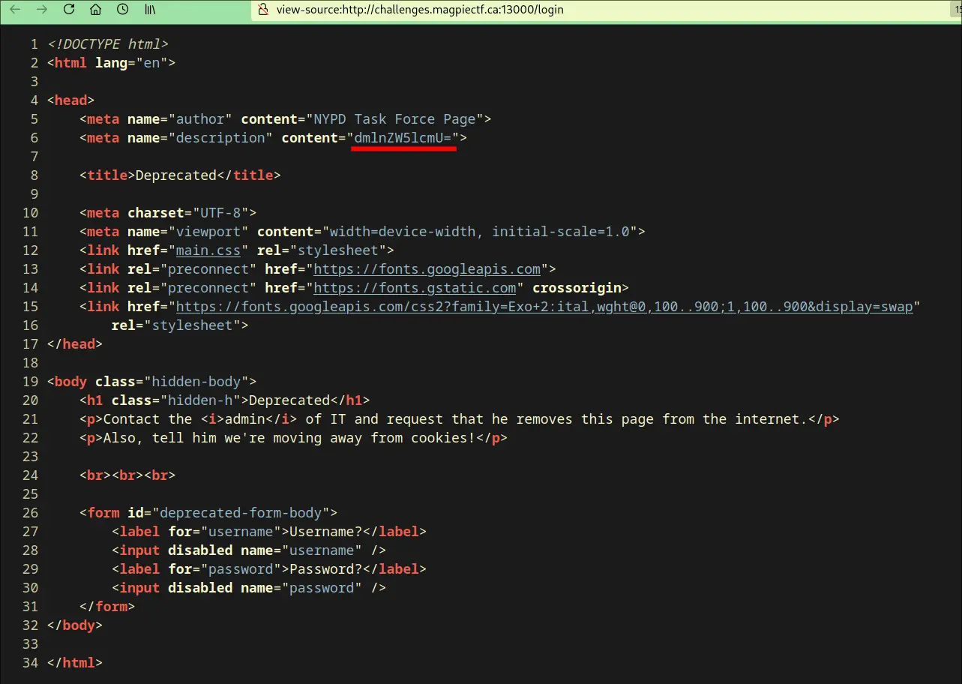Open the library bookshelf icon

click(x=151, y=10)
